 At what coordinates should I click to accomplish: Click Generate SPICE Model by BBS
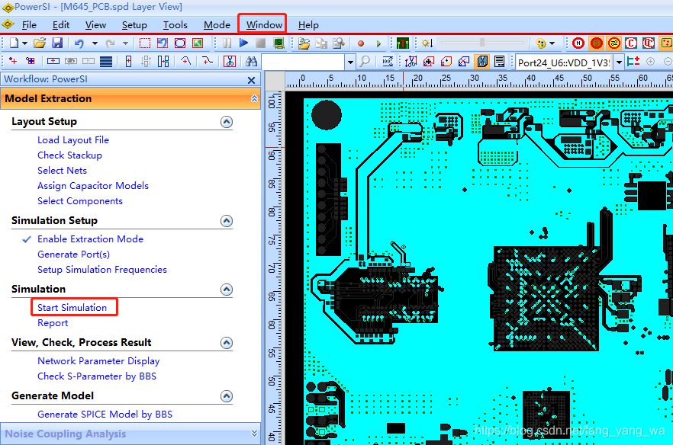(105, 414)
